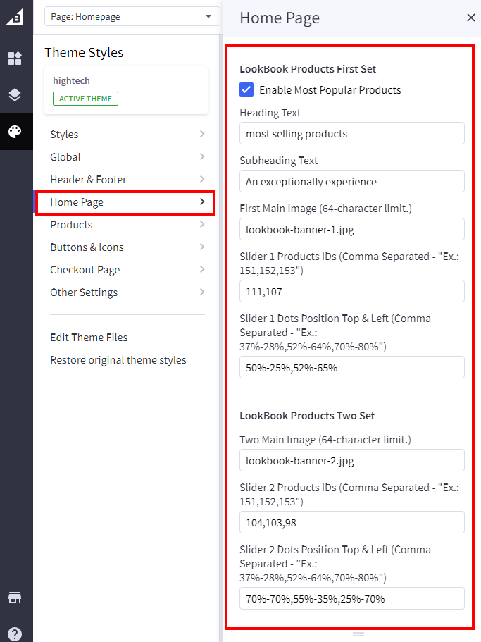The image size is (481, 642).
Task: Open the layers panel icon
Action: (15, 95)
